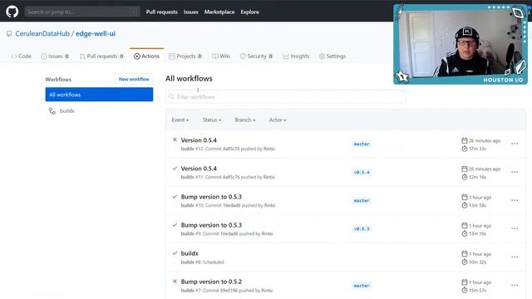Open Bump version to 0.5.2 run
Image resolution: width=532 pixels, height=299 pixels.
(211, 282)
